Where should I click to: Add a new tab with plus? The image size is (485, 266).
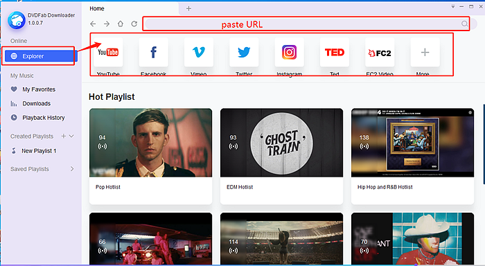[188, 9]
